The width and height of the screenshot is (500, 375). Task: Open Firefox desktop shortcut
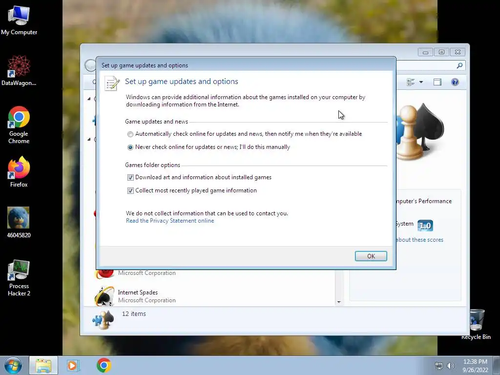click(19, 171)
